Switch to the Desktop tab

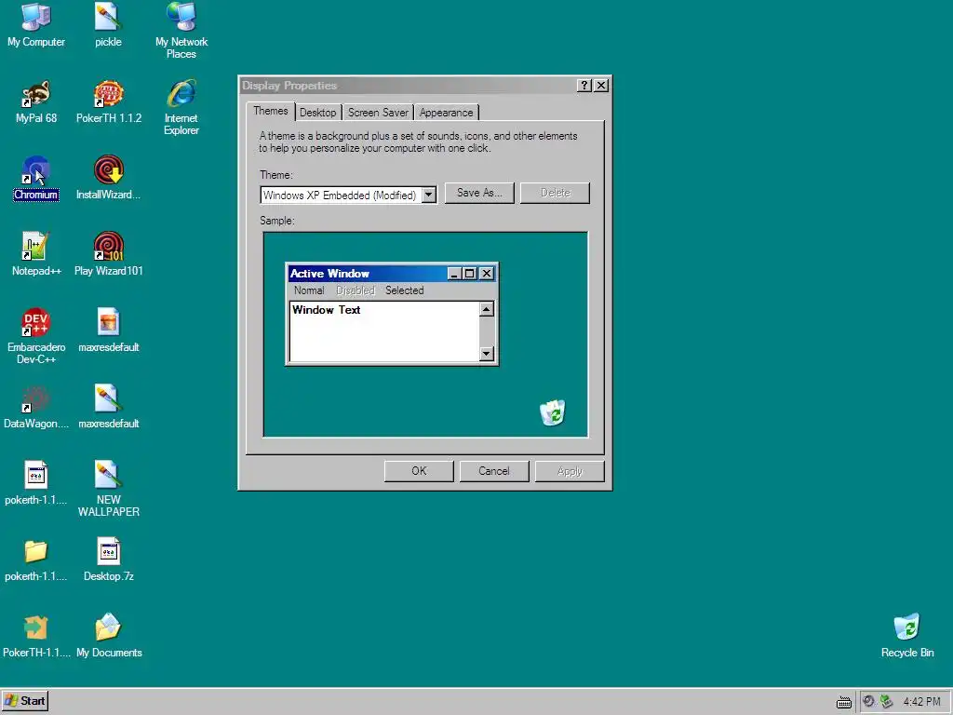318,113
